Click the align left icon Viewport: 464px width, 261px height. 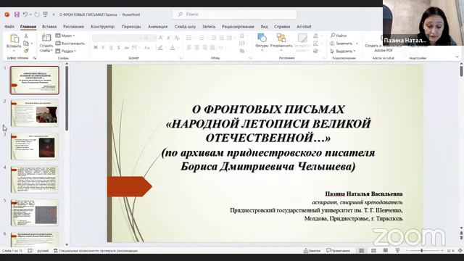point(188,48)
